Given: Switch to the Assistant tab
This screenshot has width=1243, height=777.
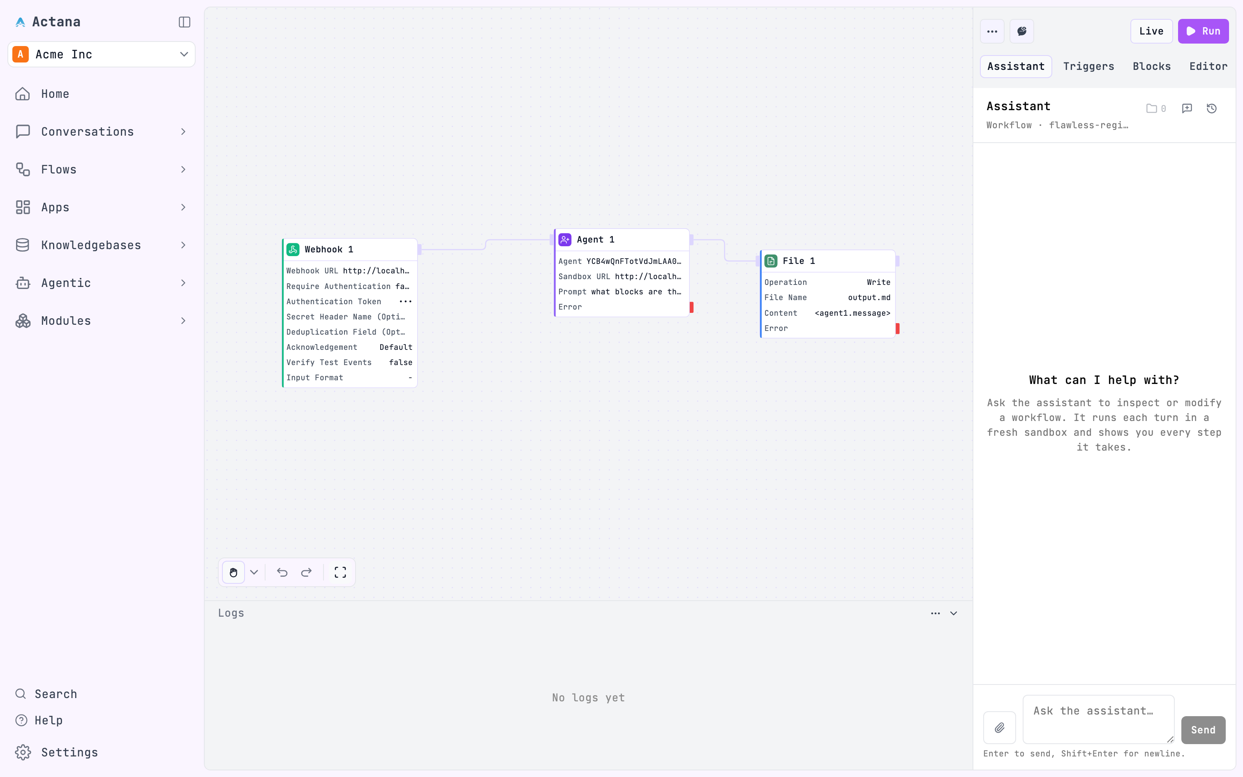Looking at the screenshot, I should [1016, 66].
